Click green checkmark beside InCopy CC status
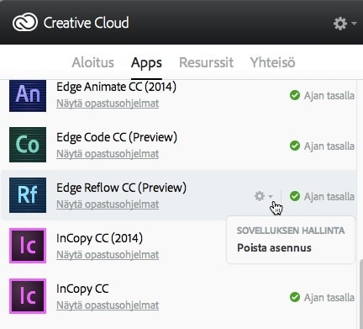 point(295,297)
